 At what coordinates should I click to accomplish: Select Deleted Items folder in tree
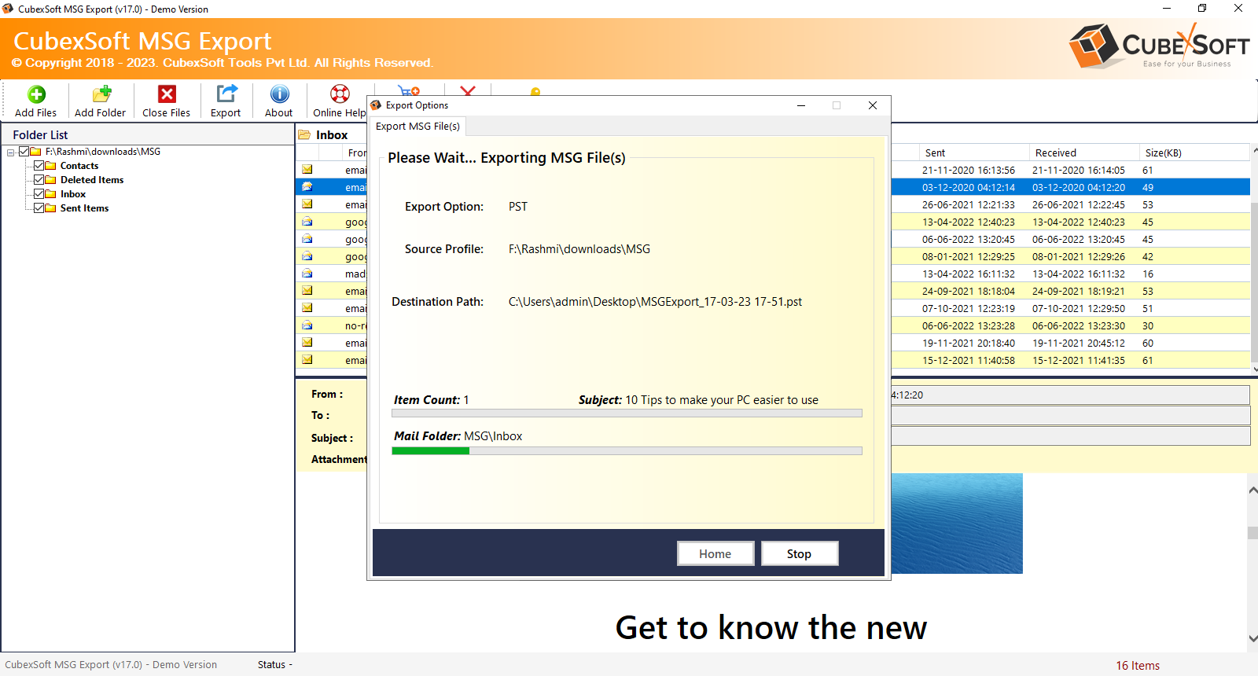(92, 180)
